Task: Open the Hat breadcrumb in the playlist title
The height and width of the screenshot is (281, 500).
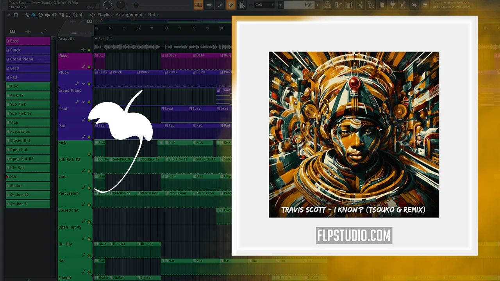Action: coord(152,15)
